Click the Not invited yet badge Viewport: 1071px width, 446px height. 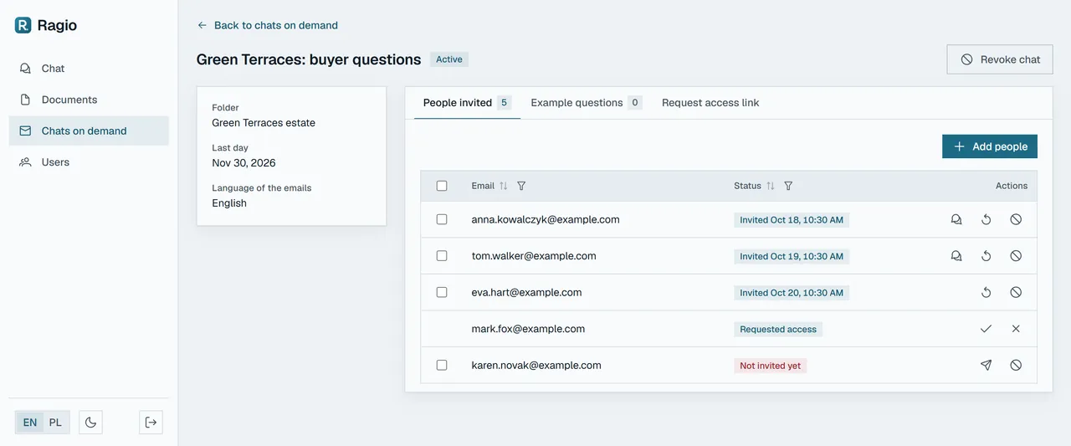(x=771, y=366)
